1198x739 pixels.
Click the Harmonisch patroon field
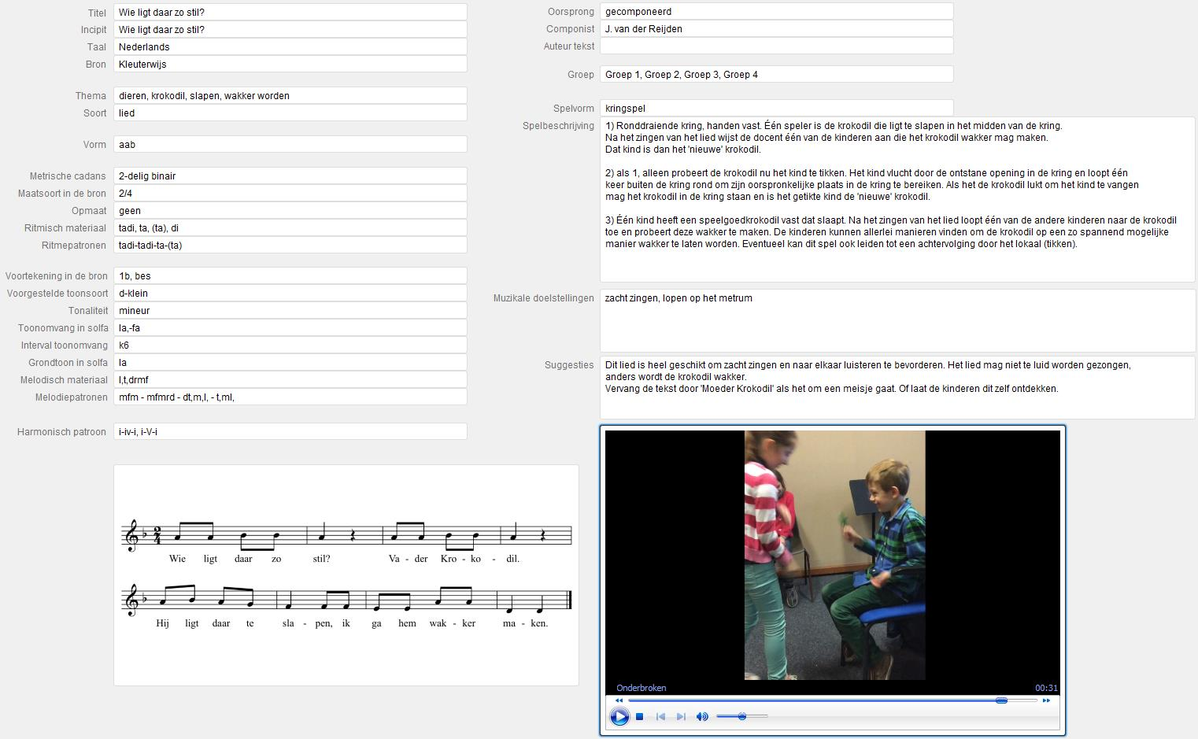pyautogui.click(x=290, y=432)
